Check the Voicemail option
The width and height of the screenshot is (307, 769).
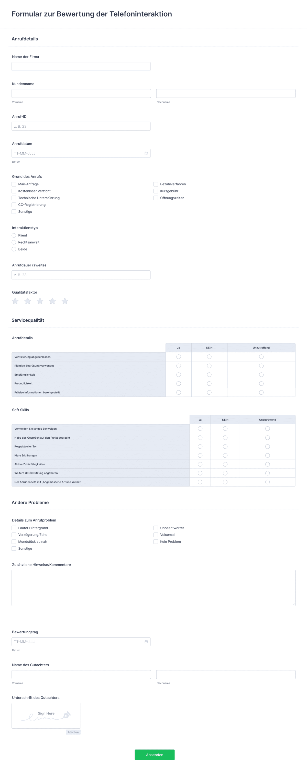(156, 535)
